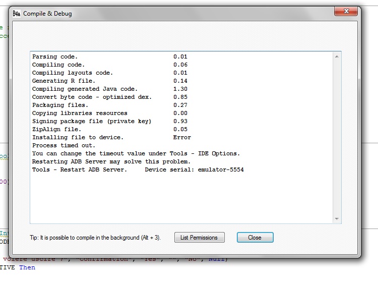The height and width of the screenshot is (284, 378).
Task: Select the 'Parsing code.' line
Action: pos(55,56)
